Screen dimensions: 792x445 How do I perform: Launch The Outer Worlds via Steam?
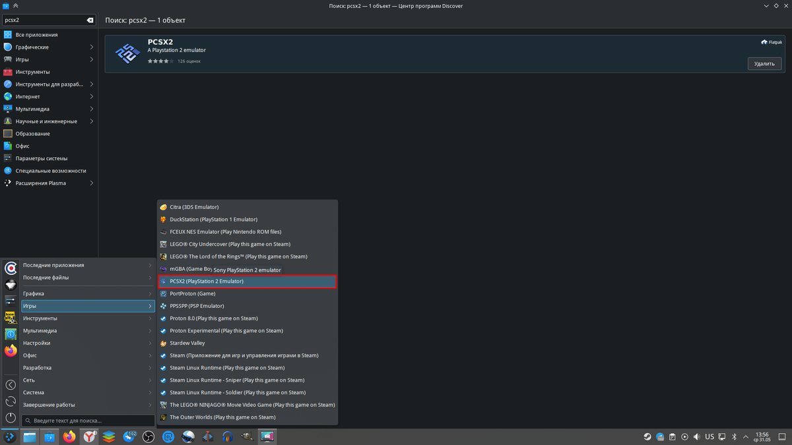coord(247,417)
